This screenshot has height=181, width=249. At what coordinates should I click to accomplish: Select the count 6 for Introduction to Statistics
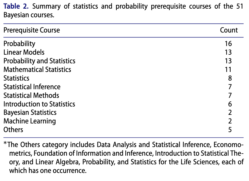point(230,104)
